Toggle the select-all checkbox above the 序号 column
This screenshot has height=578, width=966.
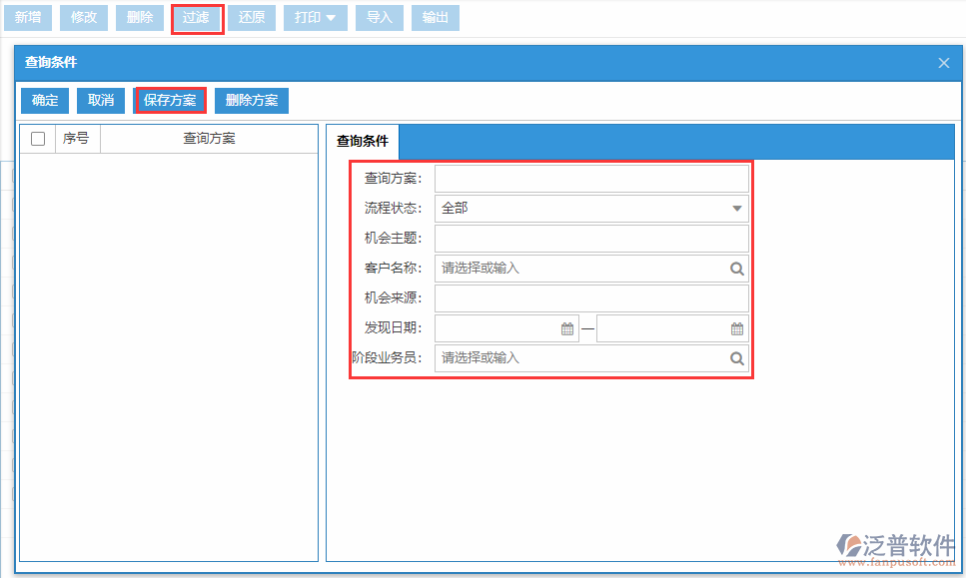coord(37,138)
